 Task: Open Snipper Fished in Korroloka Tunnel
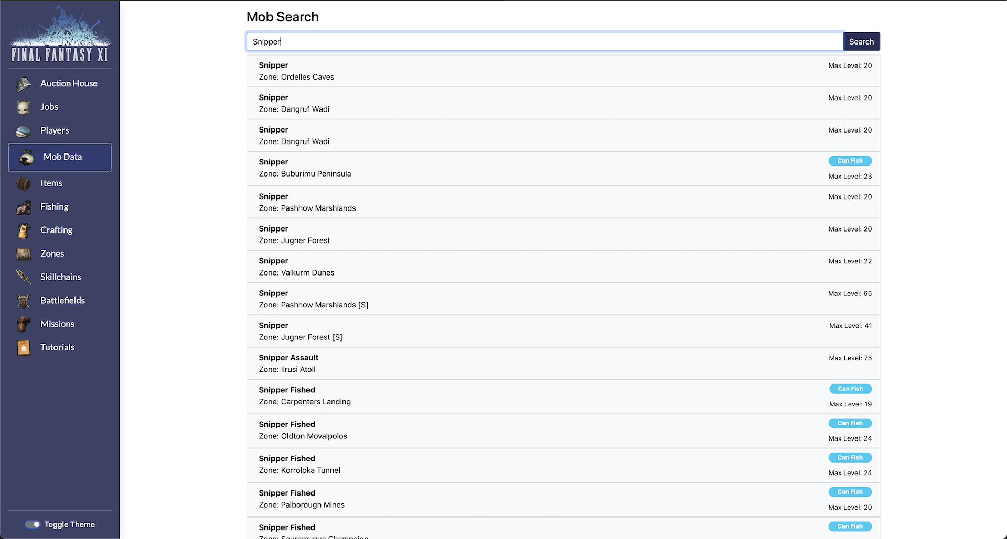click(x=563, y=465)
